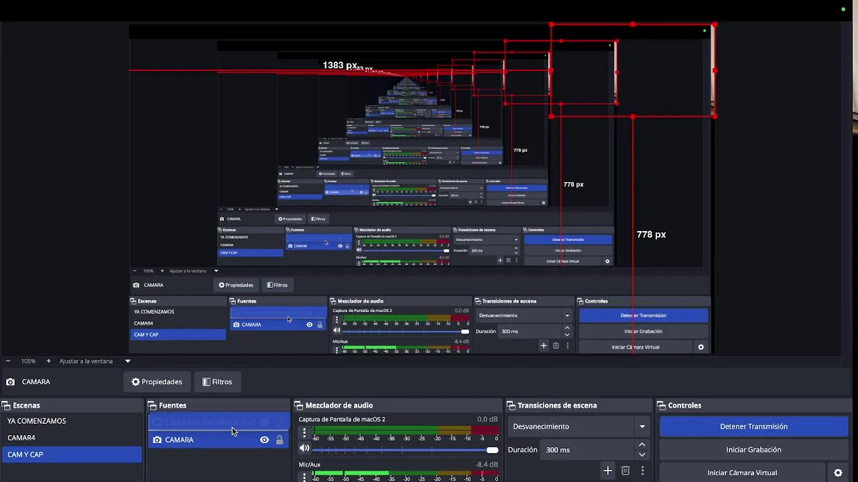Open Propiedades for the selected source

point(157,382)
